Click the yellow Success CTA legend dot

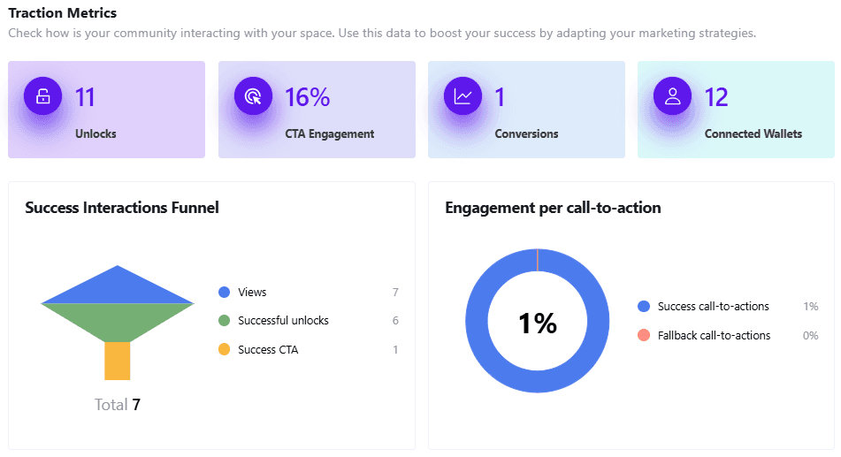point(224,350)
